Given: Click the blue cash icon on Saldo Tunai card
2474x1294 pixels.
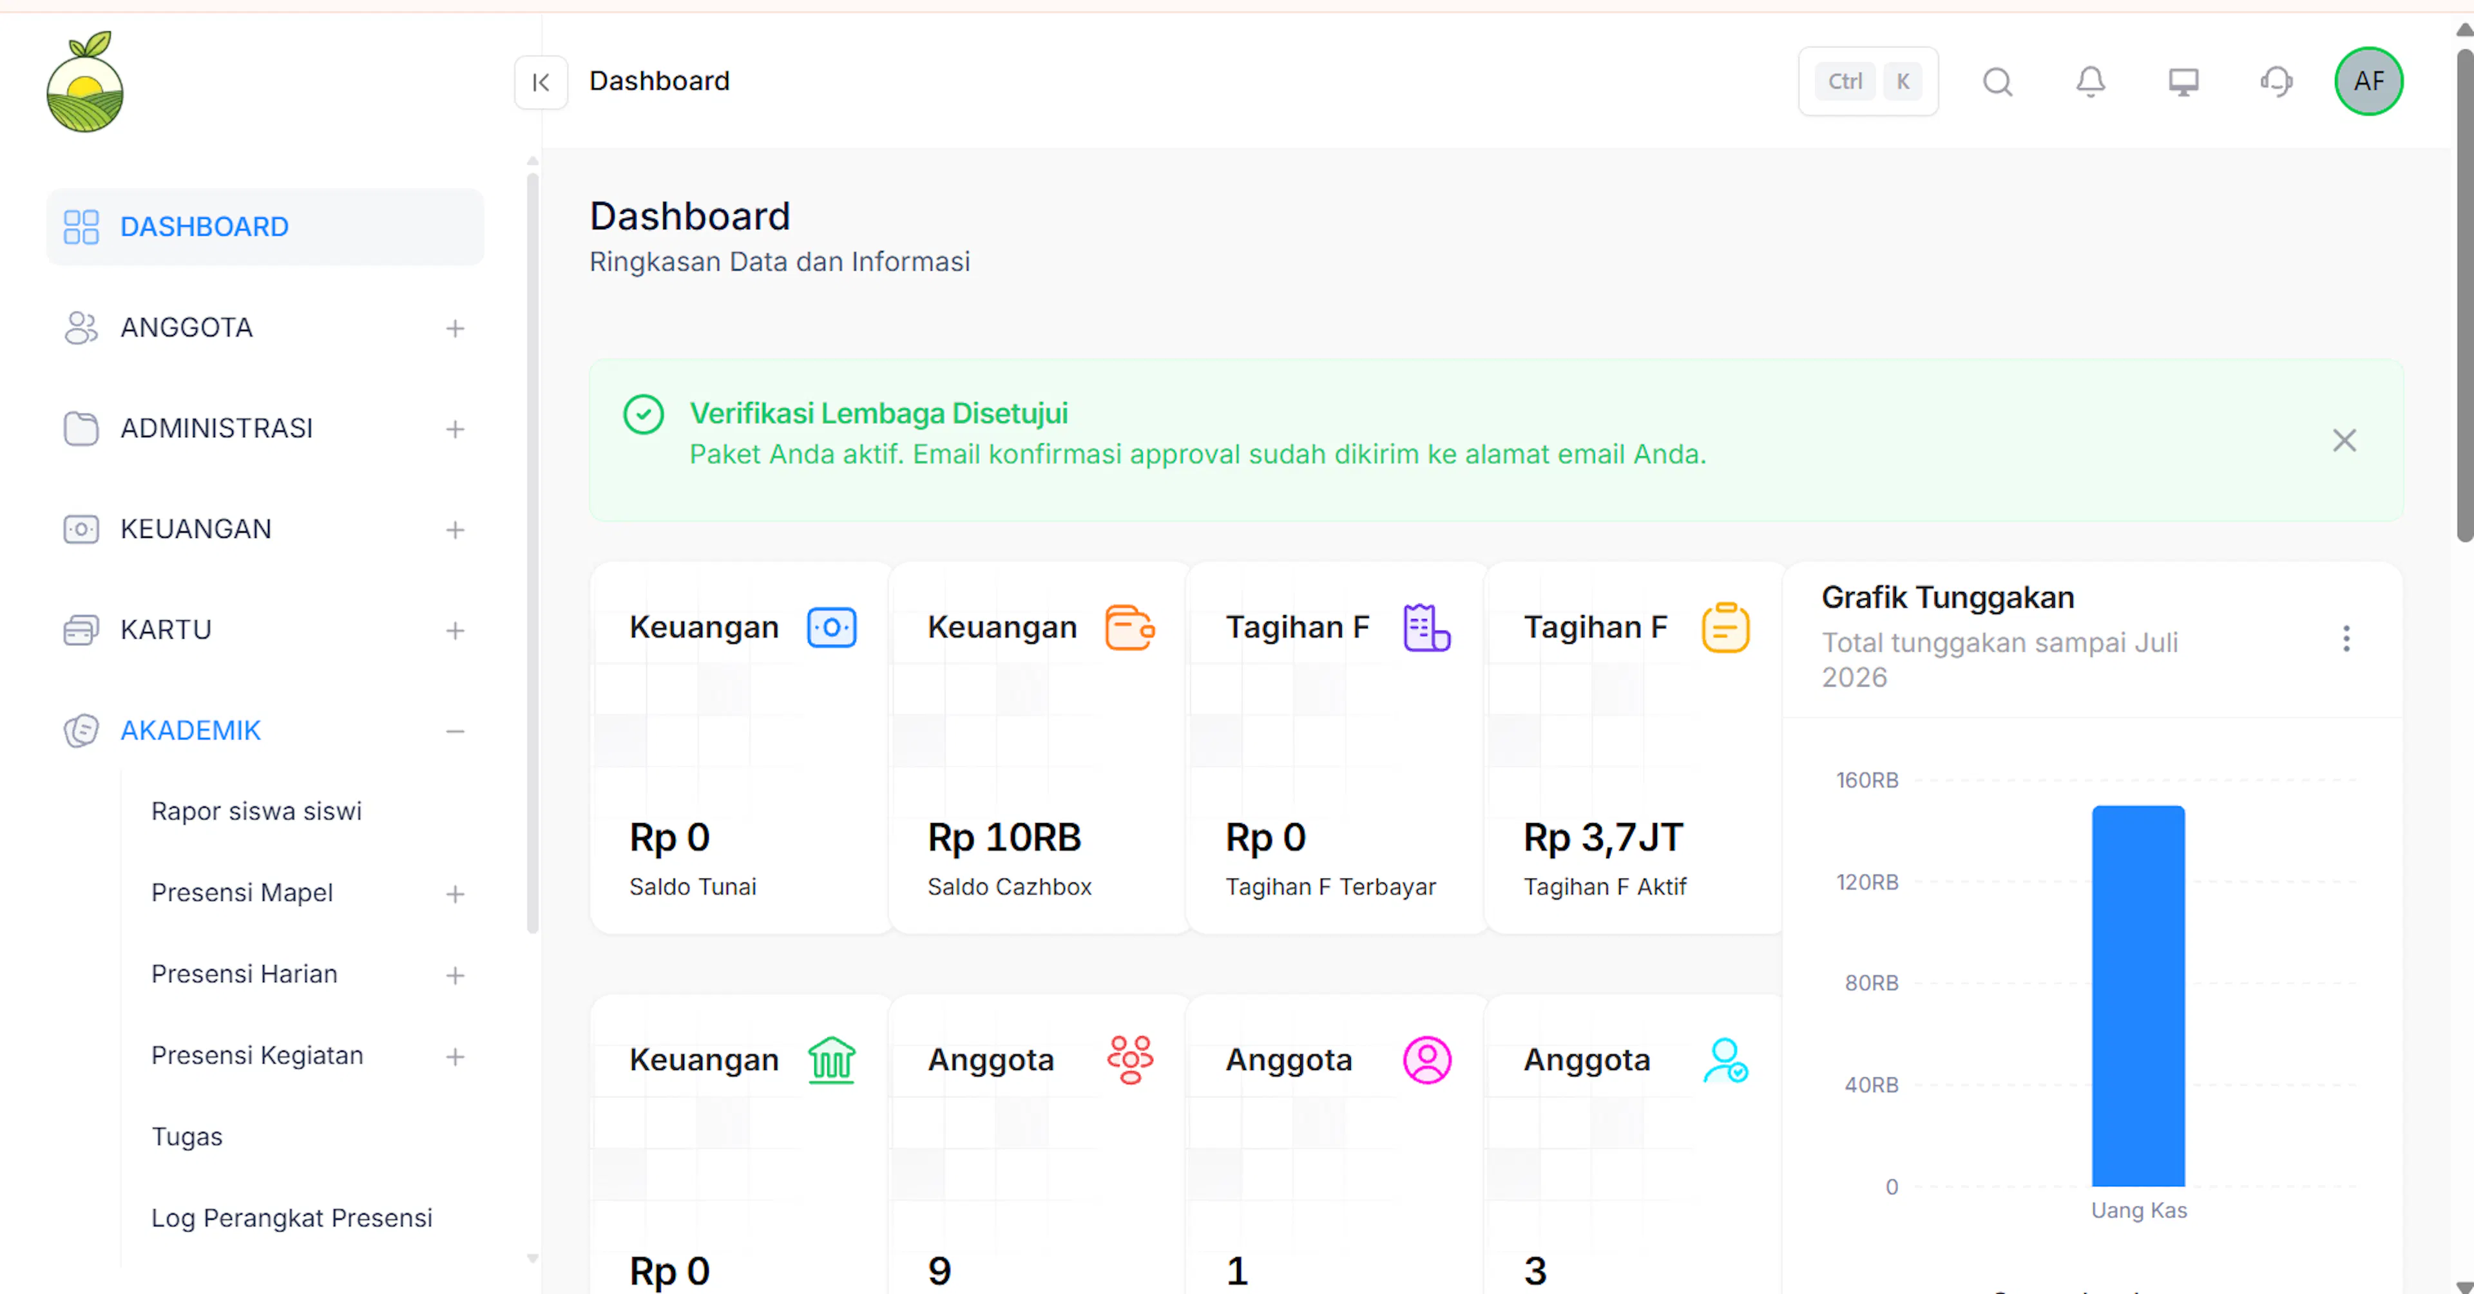Looking at the screenshot, I should pos(832,628).
